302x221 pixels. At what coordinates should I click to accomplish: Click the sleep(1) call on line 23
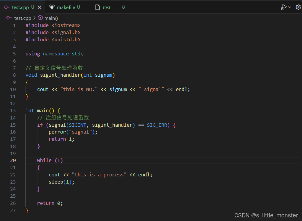[61, 182]
